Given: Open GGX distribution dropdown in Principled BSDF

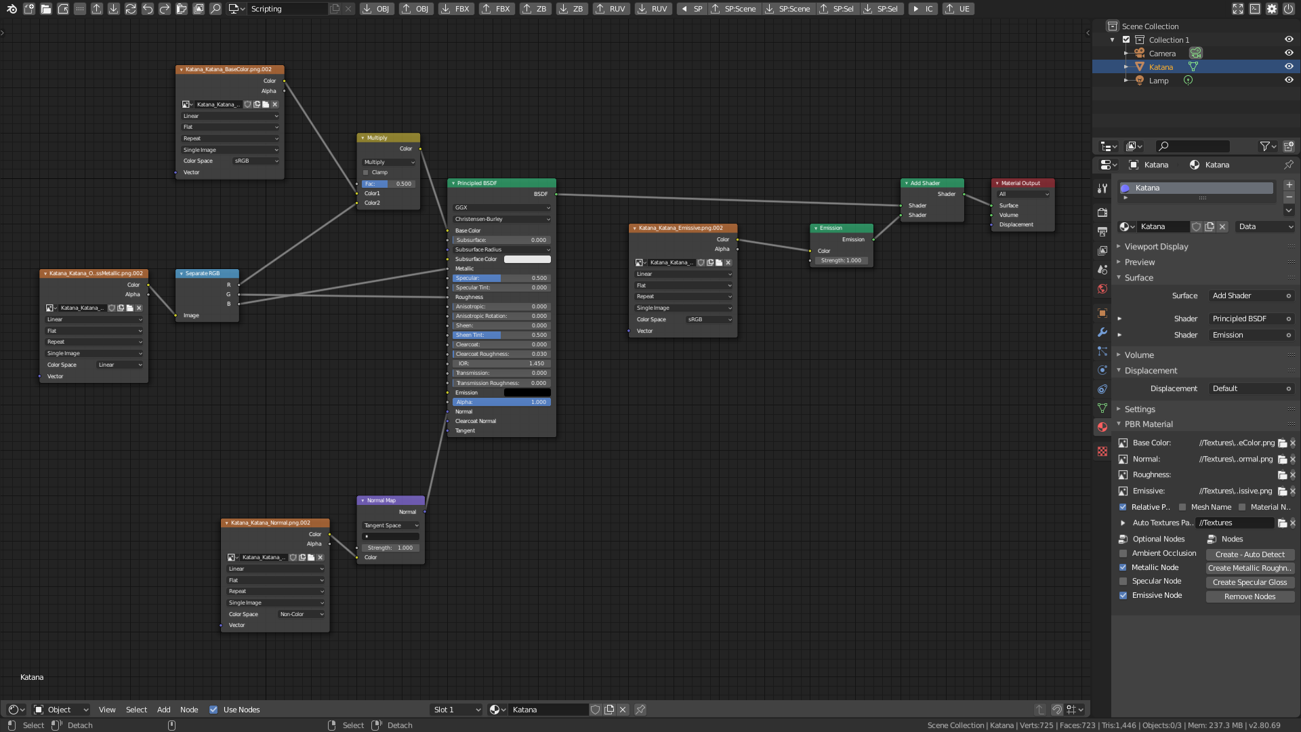Looking at the screenshot, I should (501, 207).
